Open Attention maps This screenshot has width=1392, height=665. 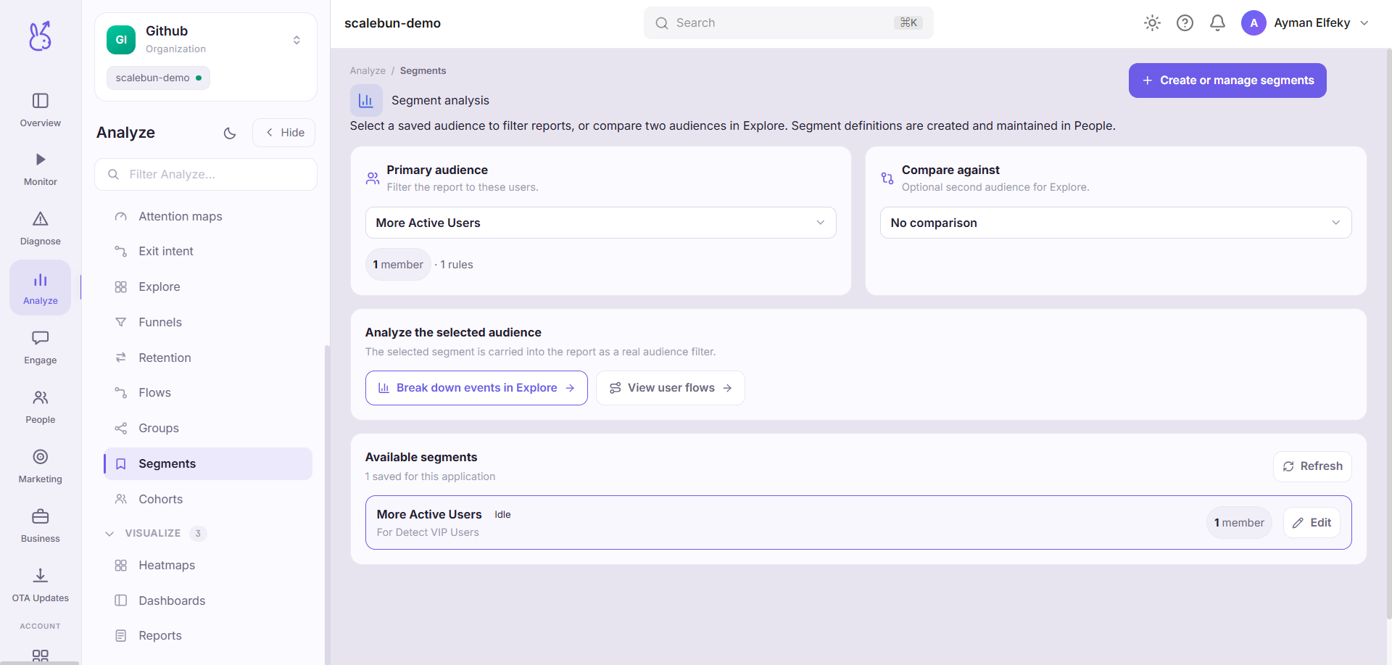[207, 216]
